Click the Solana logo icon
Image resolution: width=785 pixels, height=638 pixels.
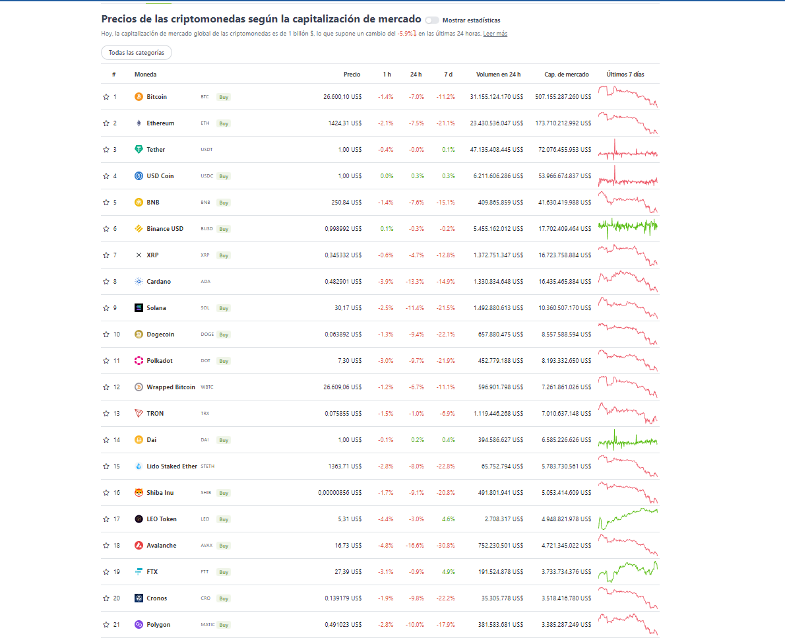point(139,308)
